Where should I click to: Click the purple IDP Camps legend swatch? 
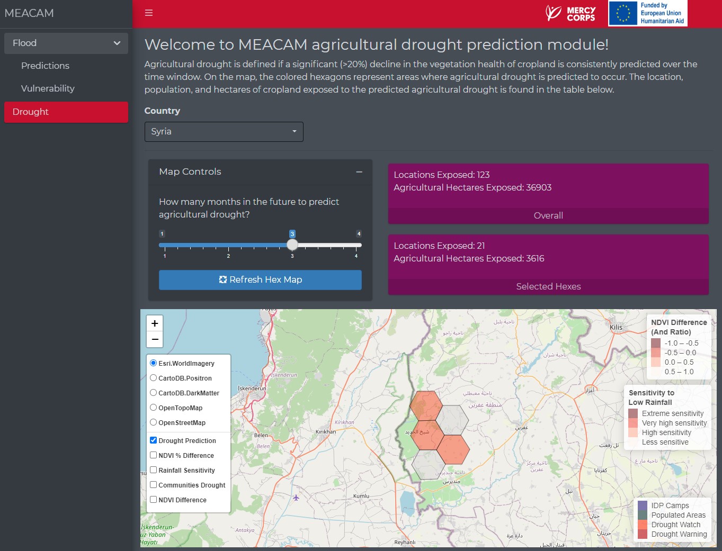(x=643, y=506)
